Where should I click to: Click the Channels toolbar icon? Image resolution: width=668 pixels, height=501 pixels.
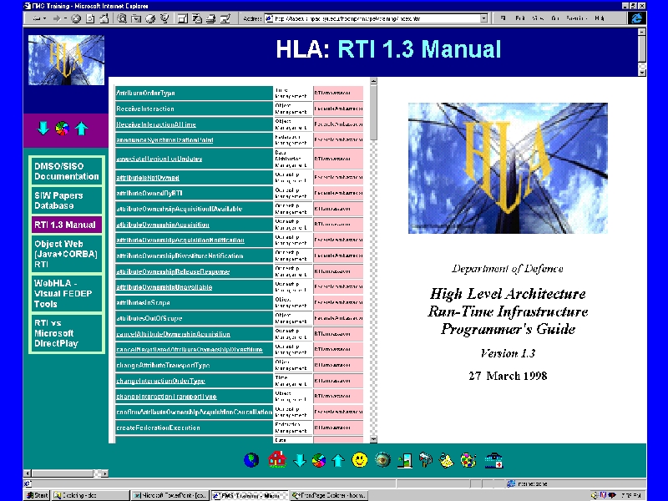[x=164, y=18]
